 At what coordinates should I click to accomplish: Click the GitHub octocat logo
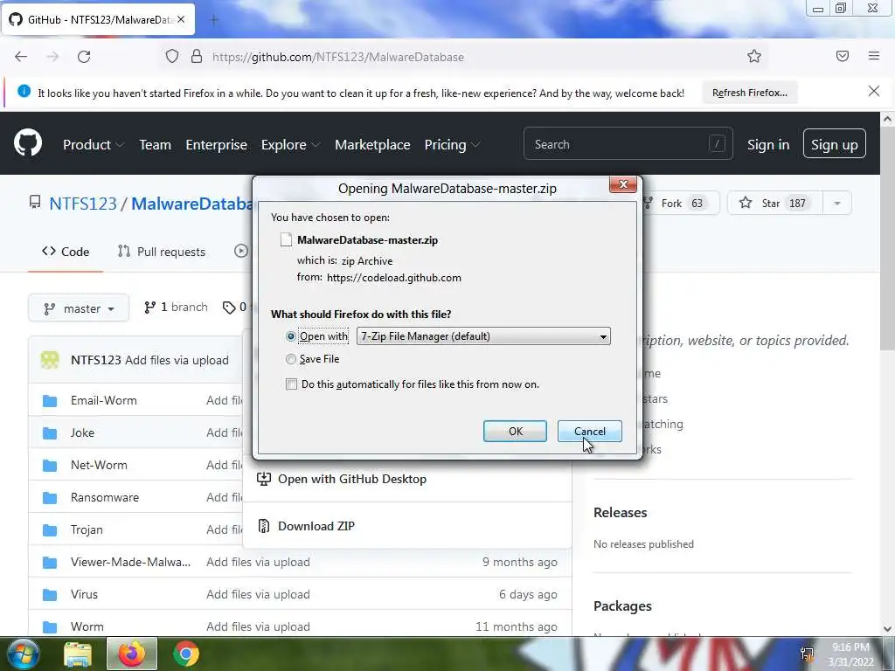pos(28,142)
